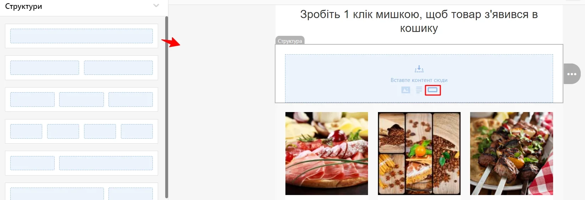Image resolution: width=585 pixels, height=200 pixels.
Task: Click the button block icon outlined in red
Action: [433, 90]
